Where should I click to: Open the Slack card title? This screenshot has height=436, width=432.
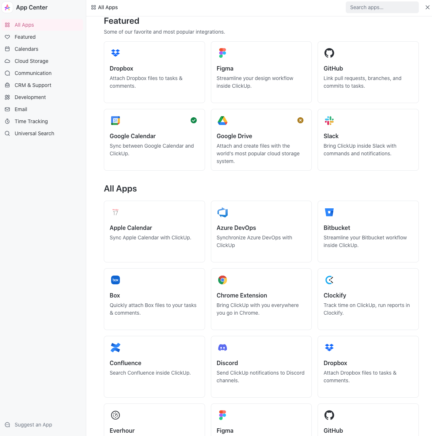(331, 136)
